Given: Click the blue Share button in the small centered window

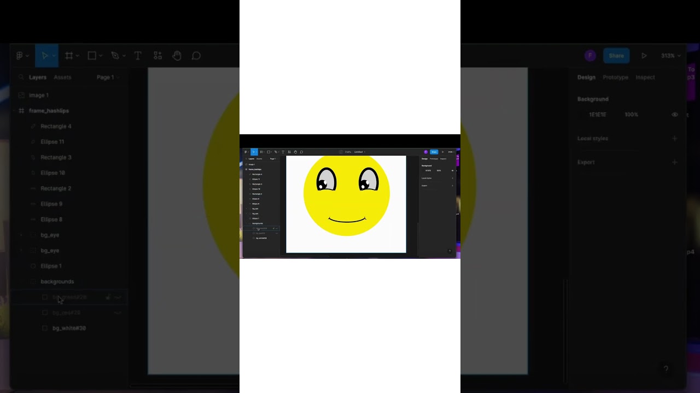Looking at the screenshot, I should coord(434,152).
